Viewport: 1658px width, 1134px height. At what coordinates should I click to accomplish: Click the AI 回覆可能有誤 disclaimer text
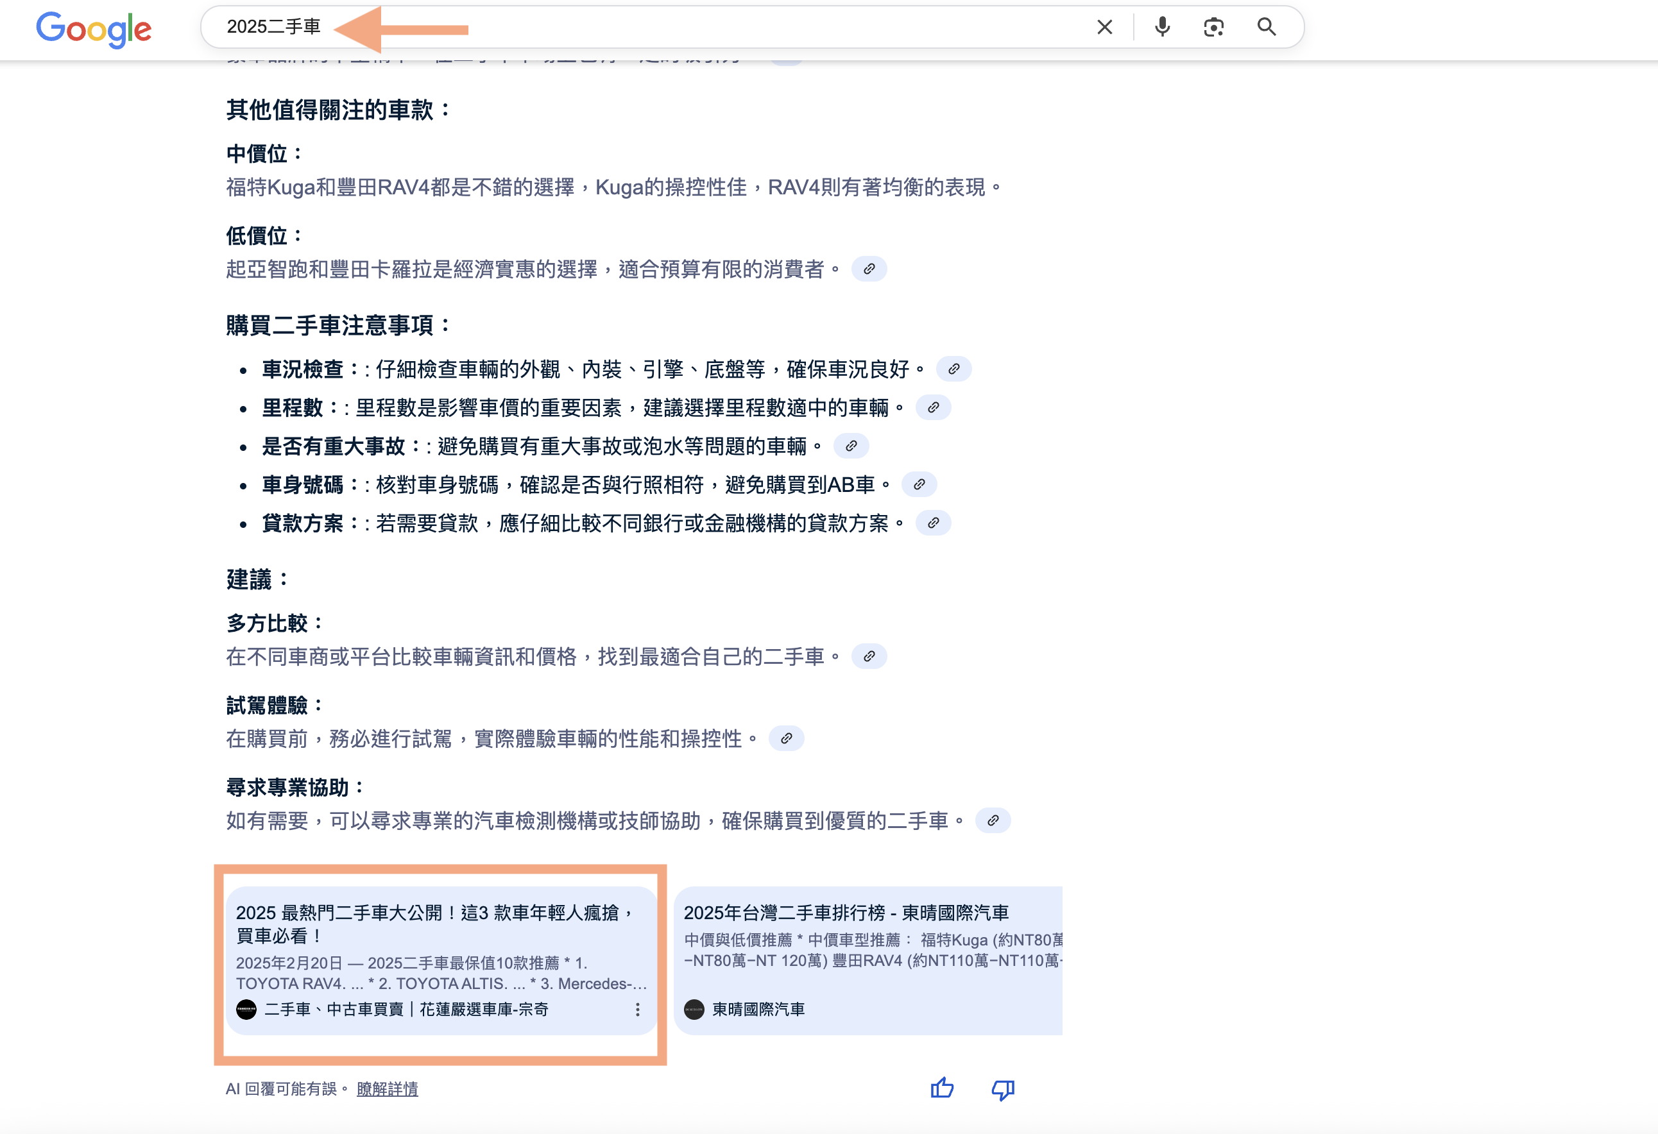click(x=286, y=1088)
